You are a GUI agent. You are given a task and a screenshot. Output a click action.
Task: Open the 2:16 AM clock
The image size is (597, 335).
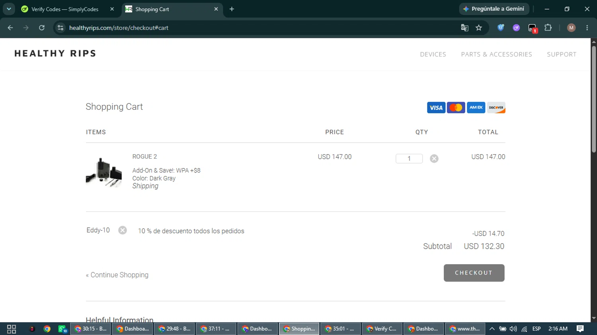(x=558, y=329)
